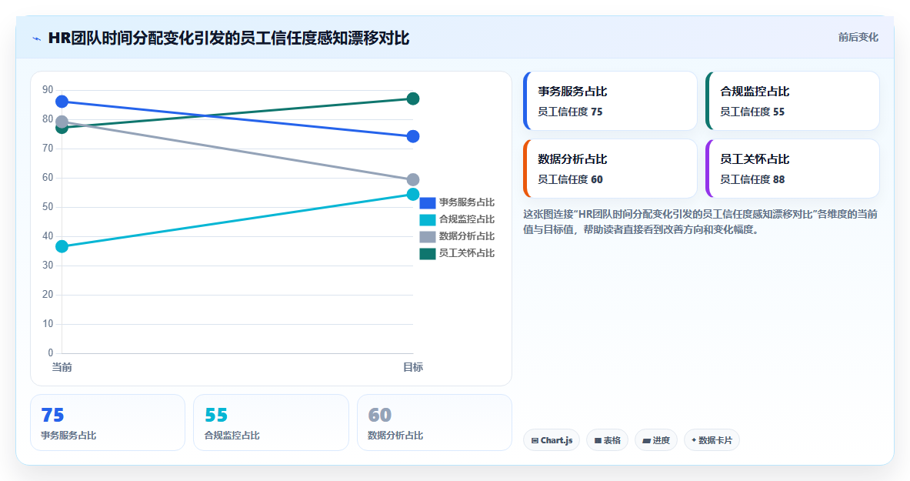This screenshot has width=910, height=481.
Task: Click the 进度 tag chip
Action: 656,440
